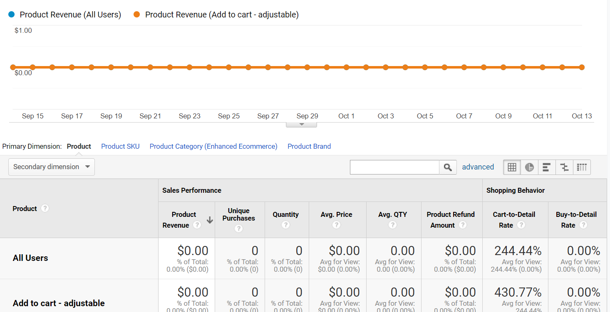Switch primary dimension to Product Brand
The width and height of the screenshot is (610, 312).
point(309,146)
